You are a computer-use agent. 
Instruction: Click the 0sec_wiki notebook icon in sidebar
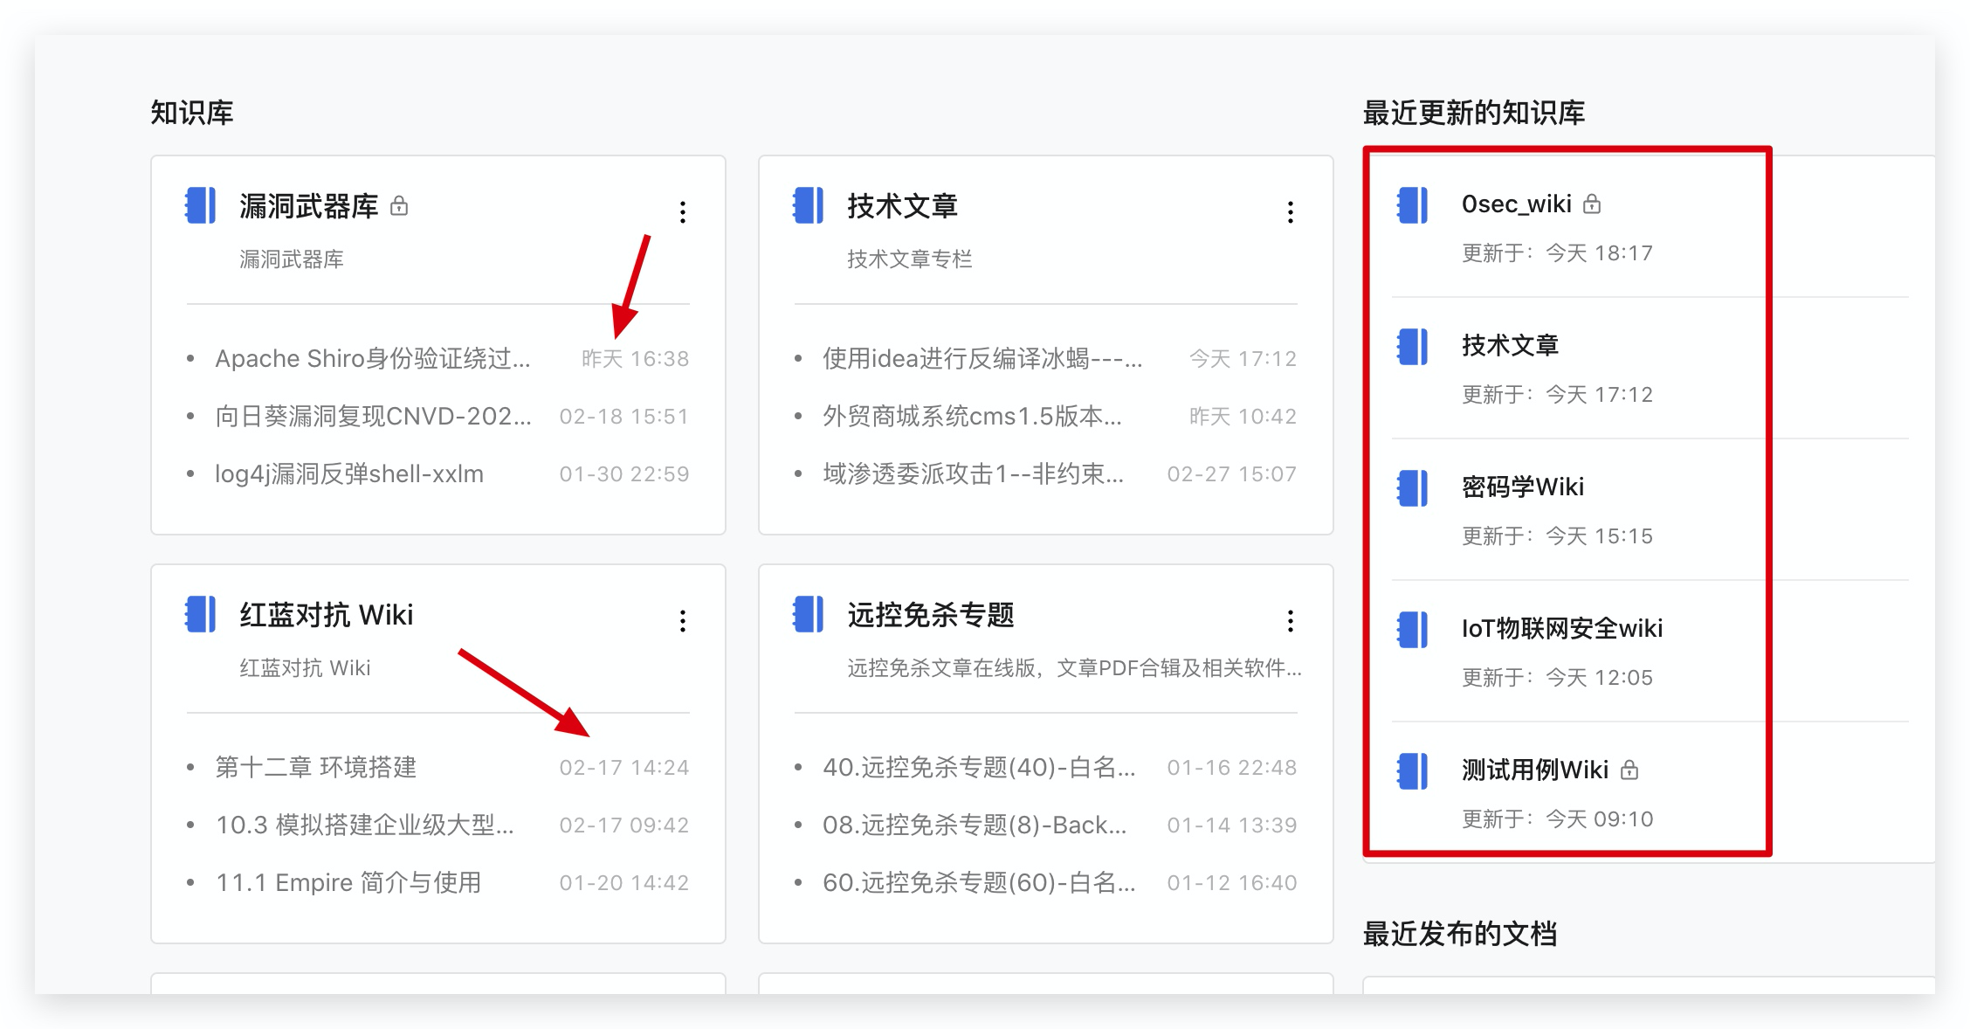tap(1412, 205)
